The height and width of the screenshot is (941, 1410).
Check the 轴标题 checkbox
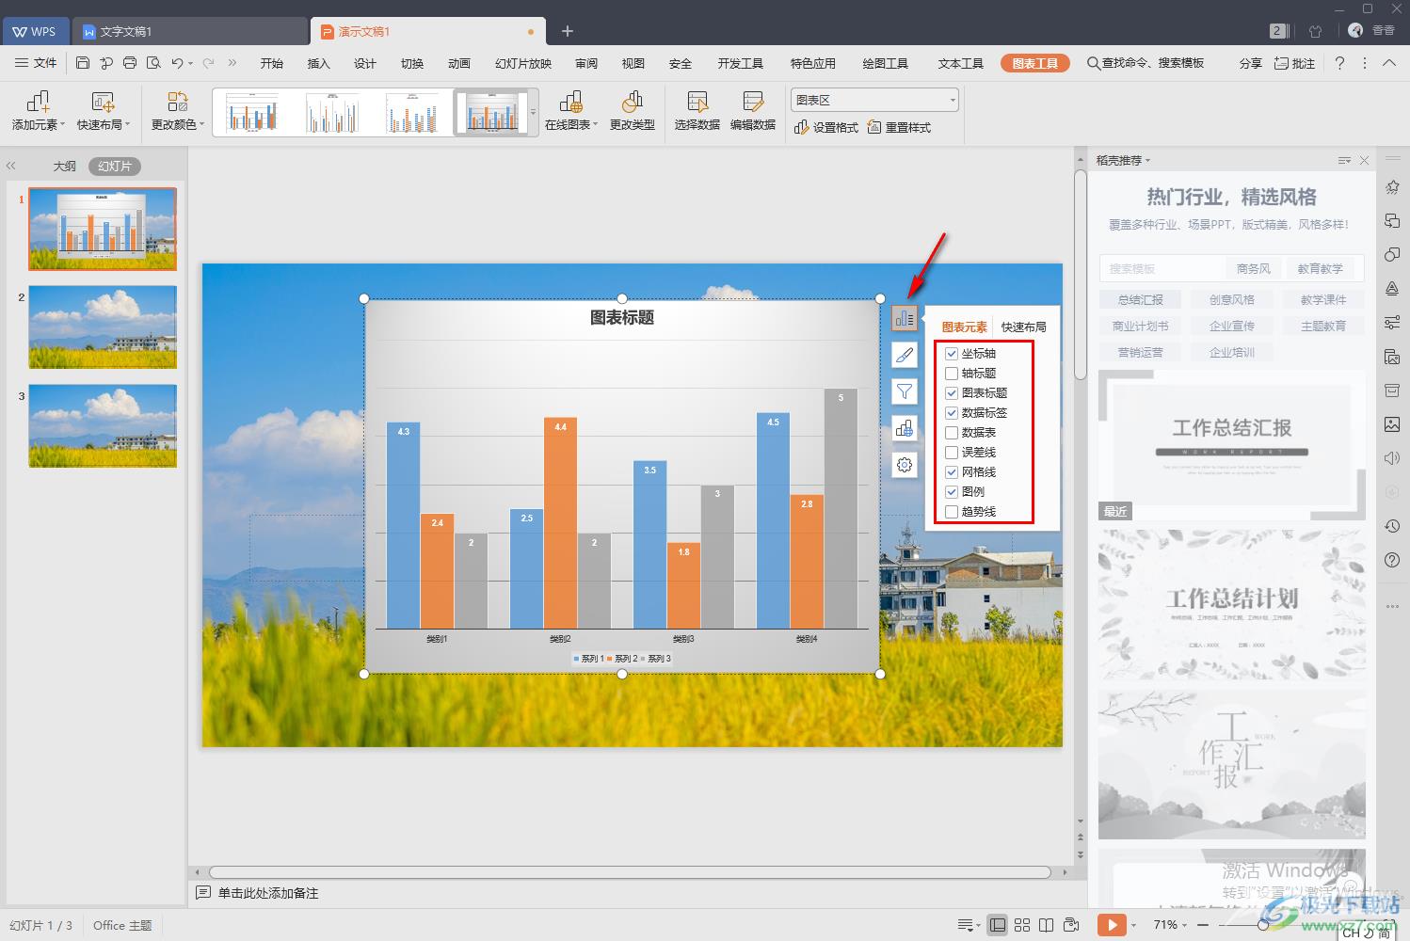point(952,374)
